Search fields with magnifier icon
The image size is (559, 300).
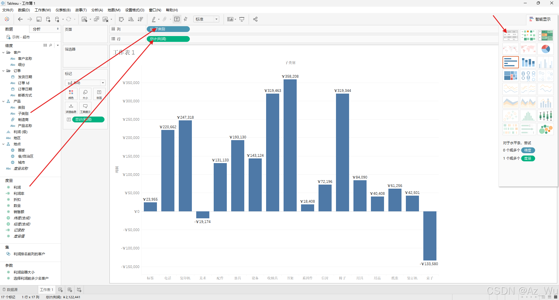pos(51,45)
